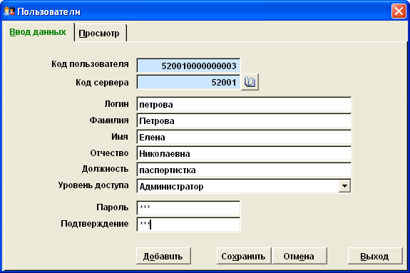The image size is (410, 273).
Task: Click the Код пользователя label
Action: coord(90,64)
